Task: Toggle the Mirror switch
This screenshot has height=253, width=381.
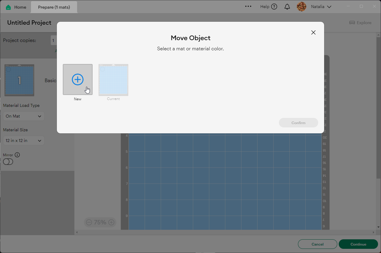Action: click(8, 162)
